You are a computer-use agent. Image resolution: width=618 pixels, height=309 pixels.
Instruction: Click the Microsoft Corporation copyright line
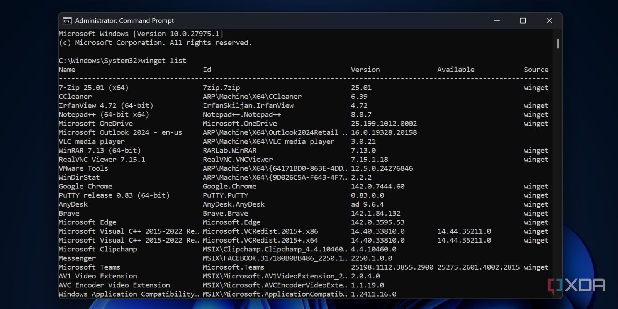(x=155, y=43)
